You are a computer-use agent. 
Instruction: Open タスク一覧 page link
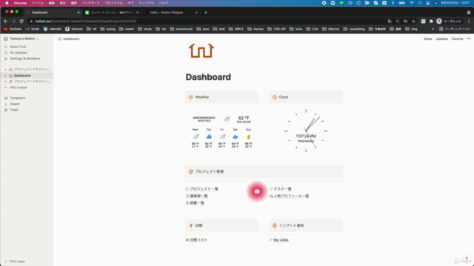282,189
